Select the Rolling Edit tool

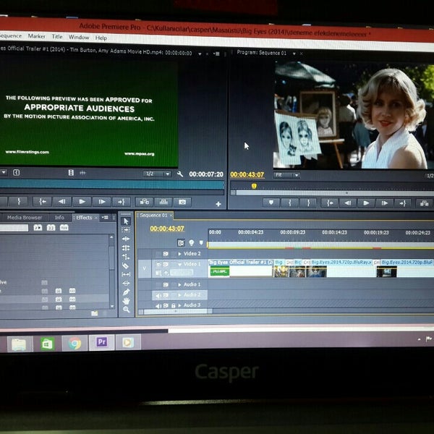point(126,247)
